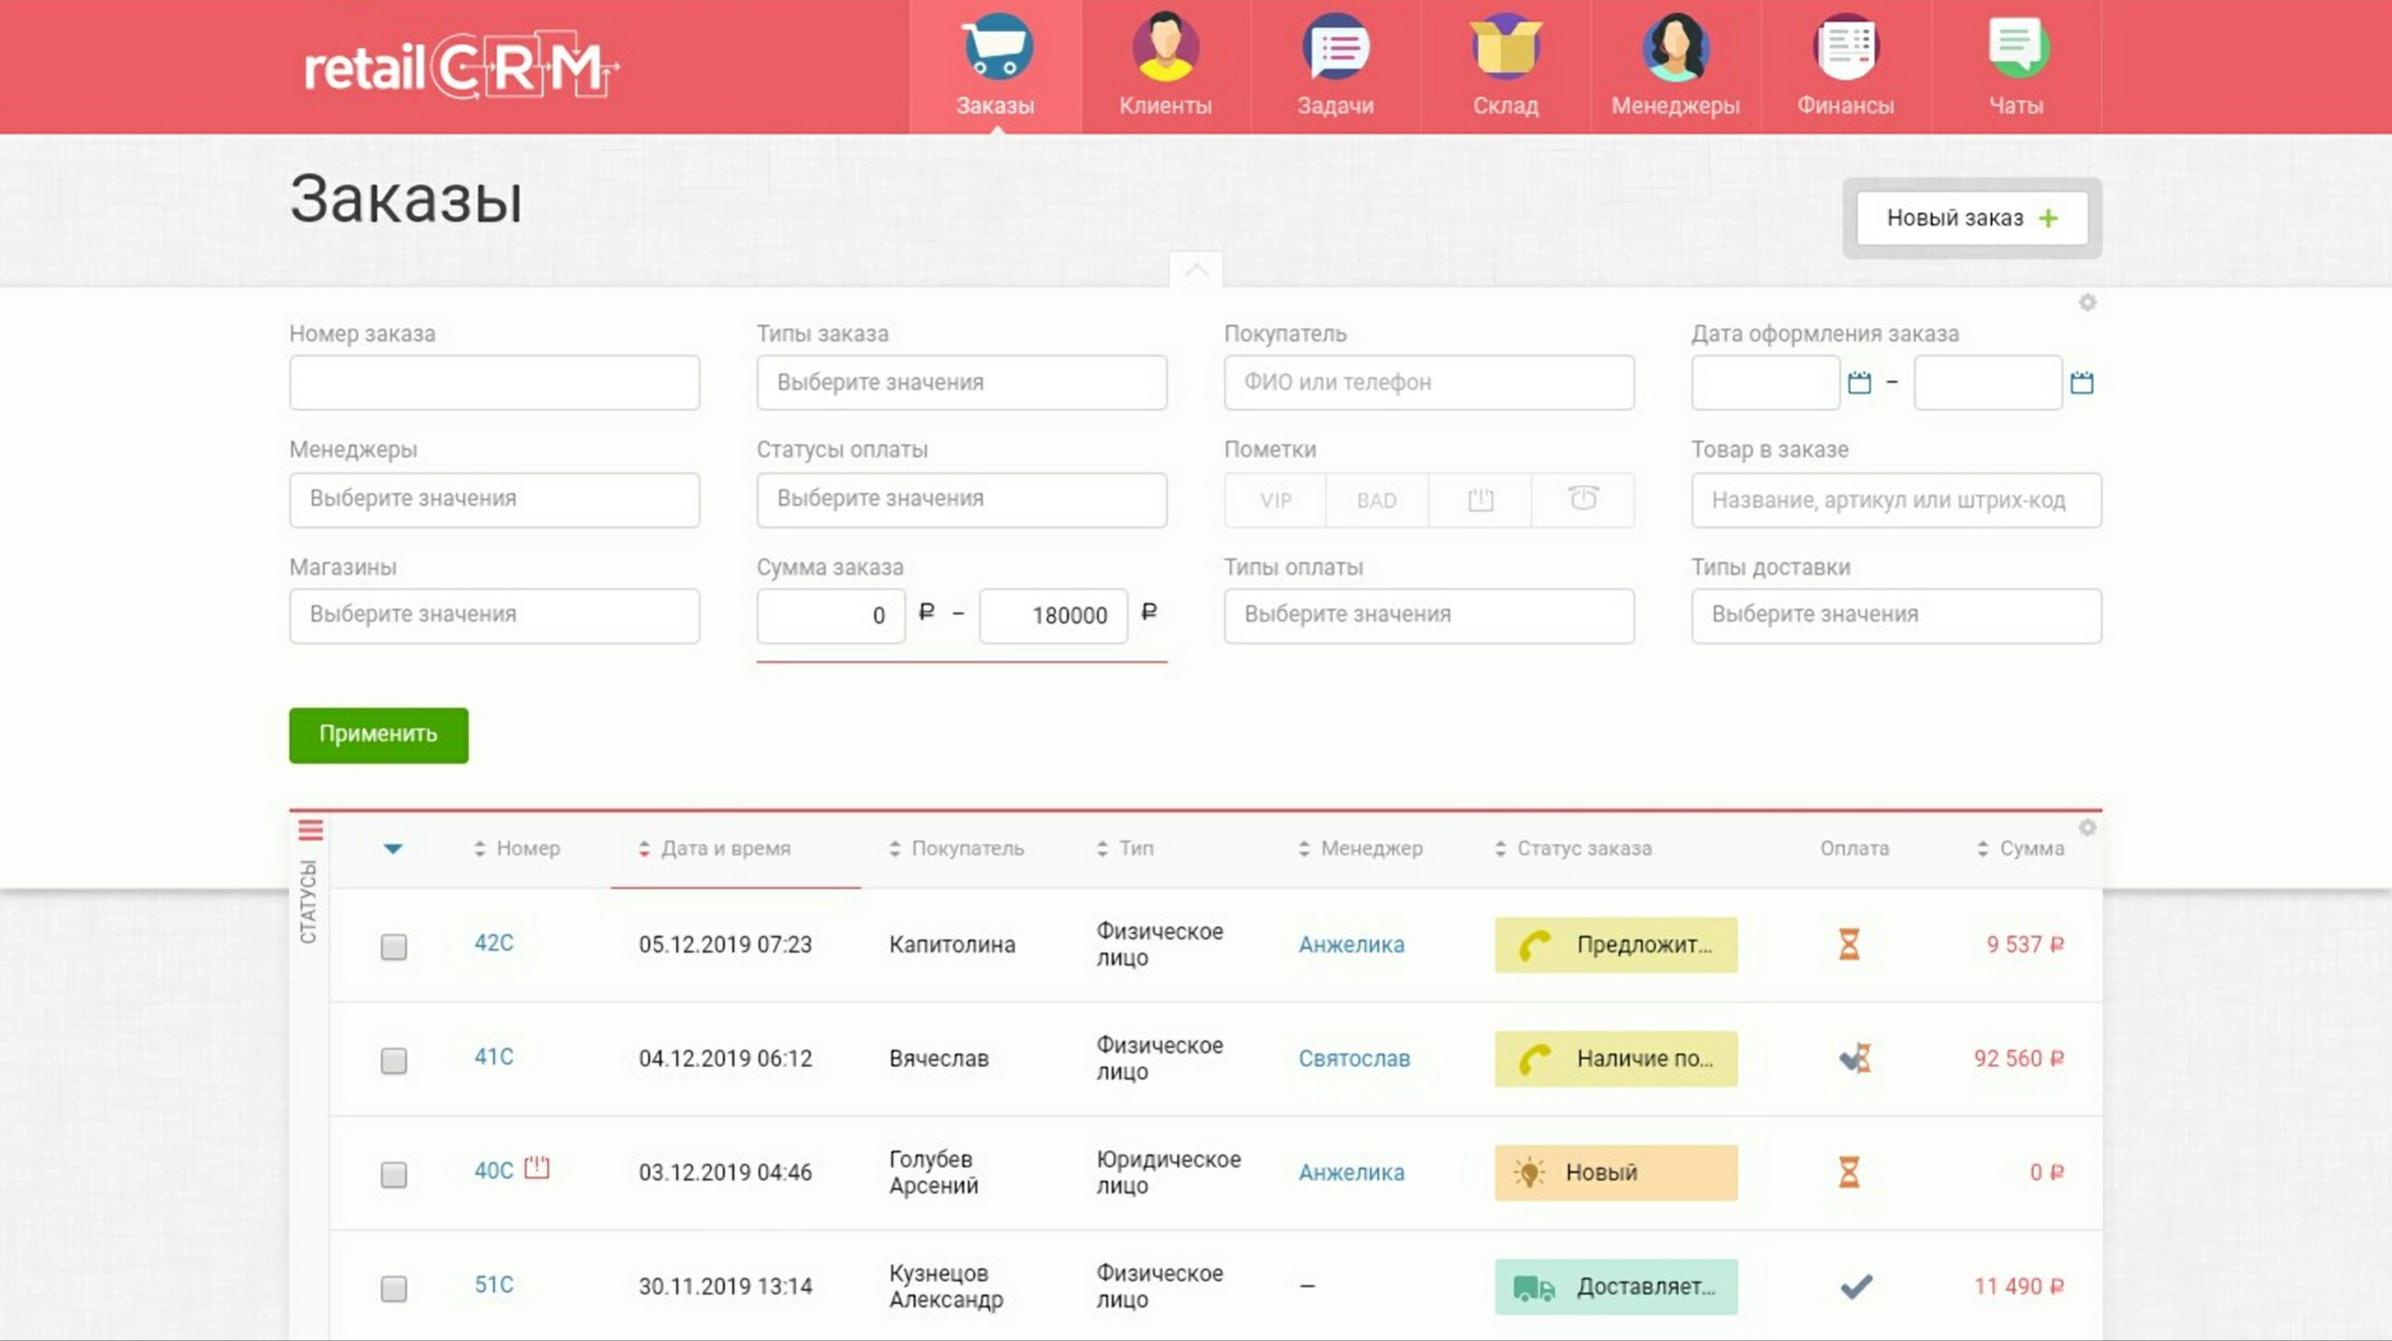The image size is (2392, 1341).
Task: Check the box for order 42C
Action: pos(393,946)
